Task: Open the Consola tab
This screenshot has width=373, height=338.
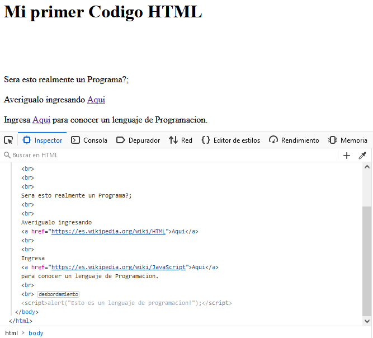Action: click(89, 140)
